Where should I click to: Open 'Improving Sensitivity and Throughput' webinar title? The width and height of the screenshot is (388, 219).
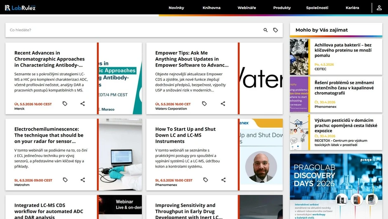(x=189, y=211)
